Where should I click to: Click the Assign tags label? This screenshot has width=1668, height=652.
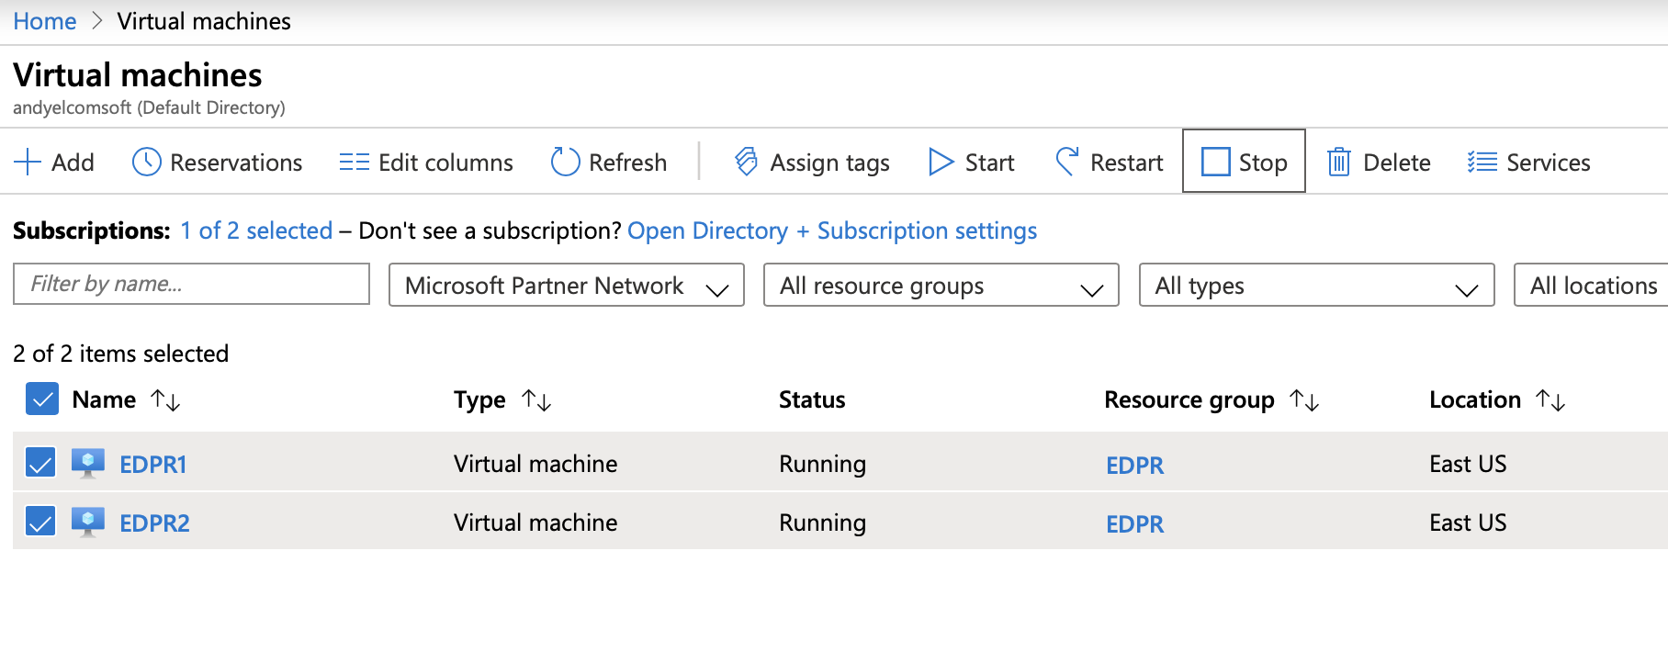pyautogui.click(x=829, y=163)
